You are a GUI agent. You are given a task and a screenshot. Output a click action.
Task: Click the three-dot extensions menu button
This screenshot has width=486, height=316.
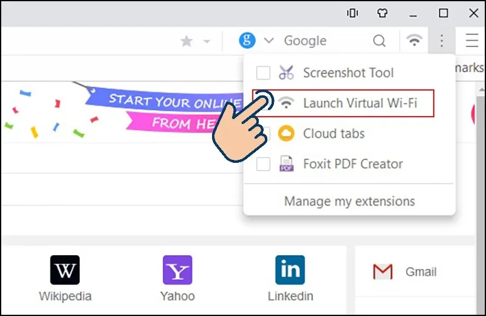click(442, 41)
